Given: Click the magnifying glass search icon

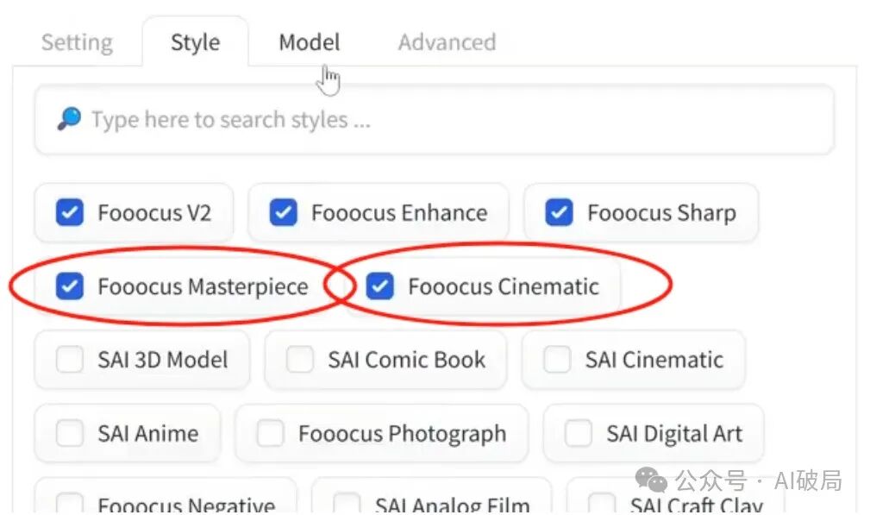Looking at the screenshot, I should pos(69,120).
